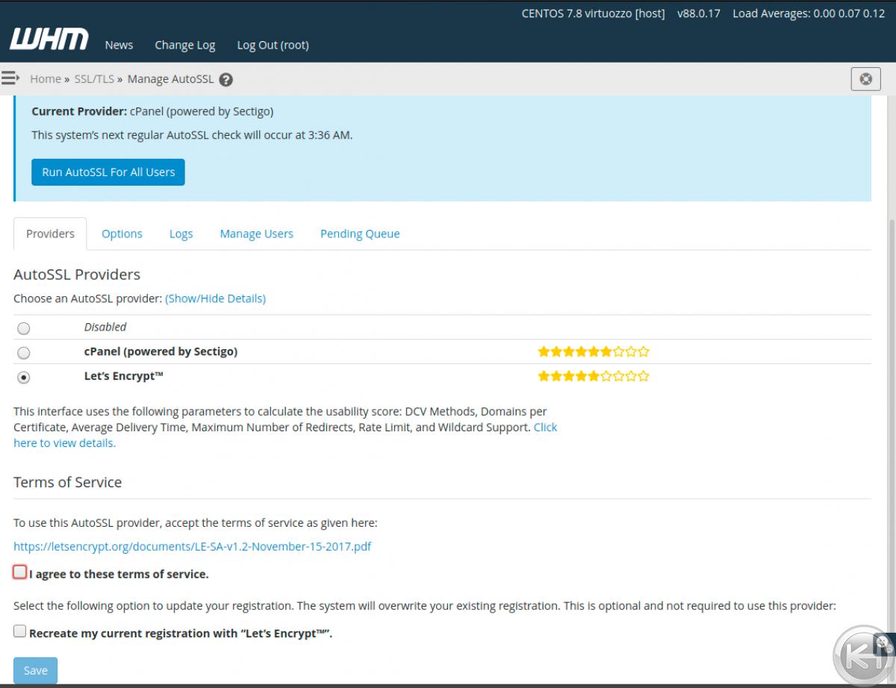The width and height of the screenshot is (896, 688).
Task: Click the Manage AutoSSL breadcrumb text
Action: [x=170, y=78]
